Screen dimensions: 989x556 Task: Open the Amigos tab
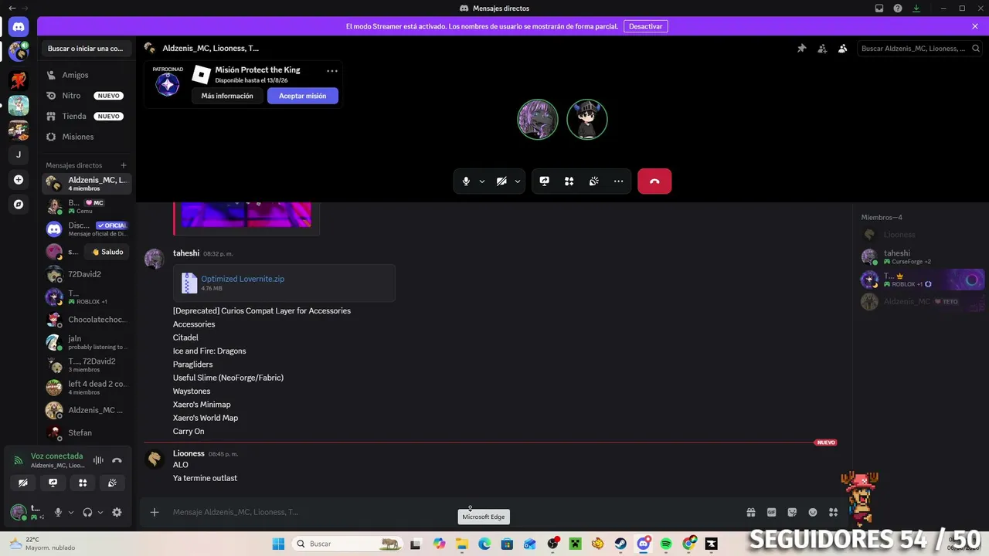87,75
